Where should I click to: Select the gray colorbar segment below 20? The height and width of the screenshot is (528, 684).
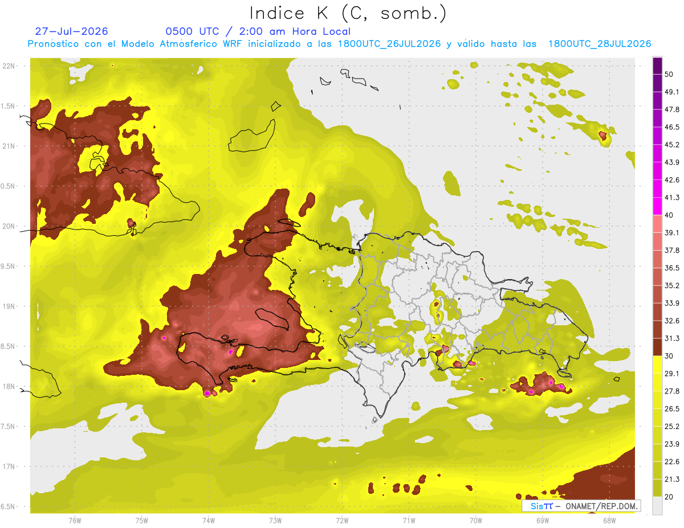pyautogui.click(x=657, y=506)
